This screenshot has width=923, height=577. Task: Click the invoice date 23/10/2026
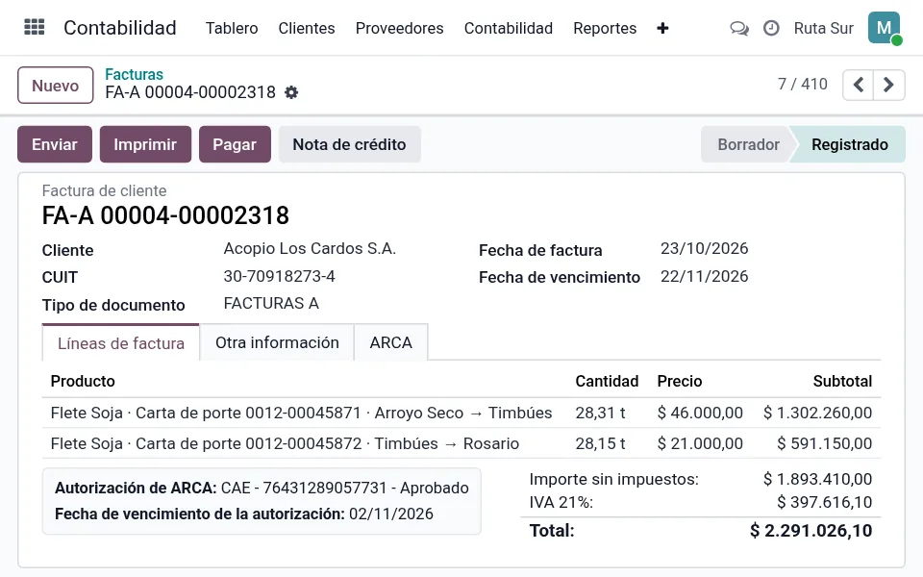click(x=704, y=248)
